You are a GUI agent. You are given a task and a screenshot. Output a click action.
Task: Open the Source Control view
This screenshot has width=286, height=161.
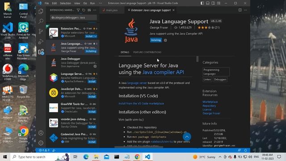click(41, 31)
